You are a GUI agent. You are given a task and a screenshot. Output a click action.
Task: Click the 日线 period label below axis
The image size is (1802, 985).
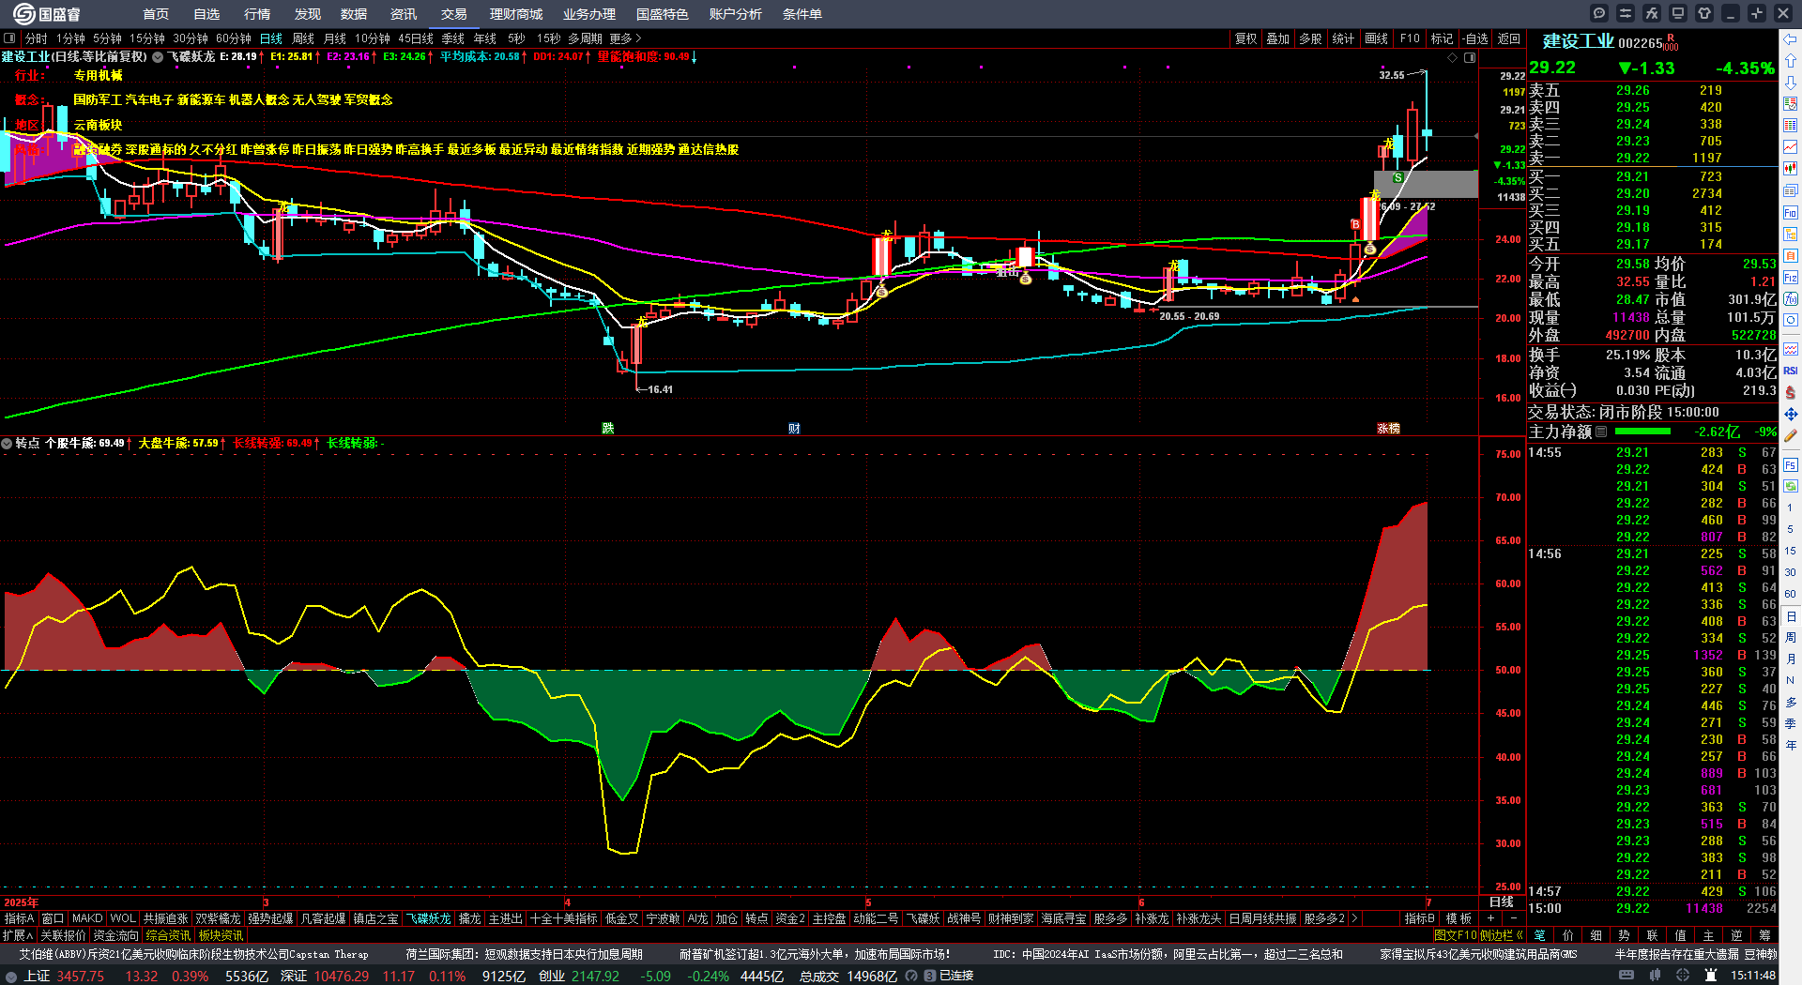[x=1502, y=902]
